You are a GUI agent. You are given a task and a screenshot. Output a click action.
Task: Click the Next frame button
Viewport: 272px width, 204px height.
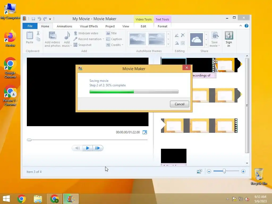coord(98,148)
